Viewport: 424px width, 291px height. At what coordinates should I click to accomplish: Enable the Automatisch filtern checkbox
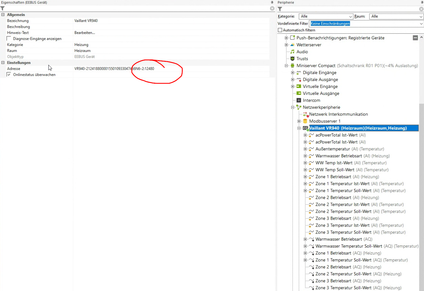[280, 30]
